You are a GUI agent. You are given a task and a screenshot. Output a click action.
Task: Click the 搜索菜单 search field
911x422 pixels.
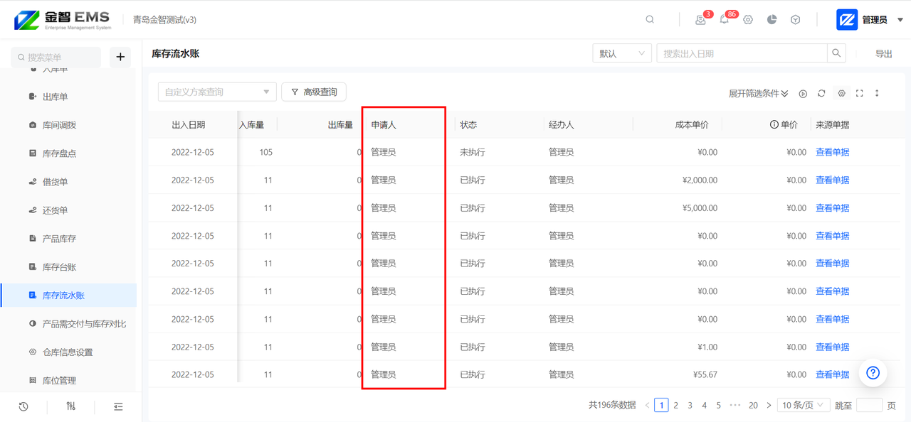[56, 57]
